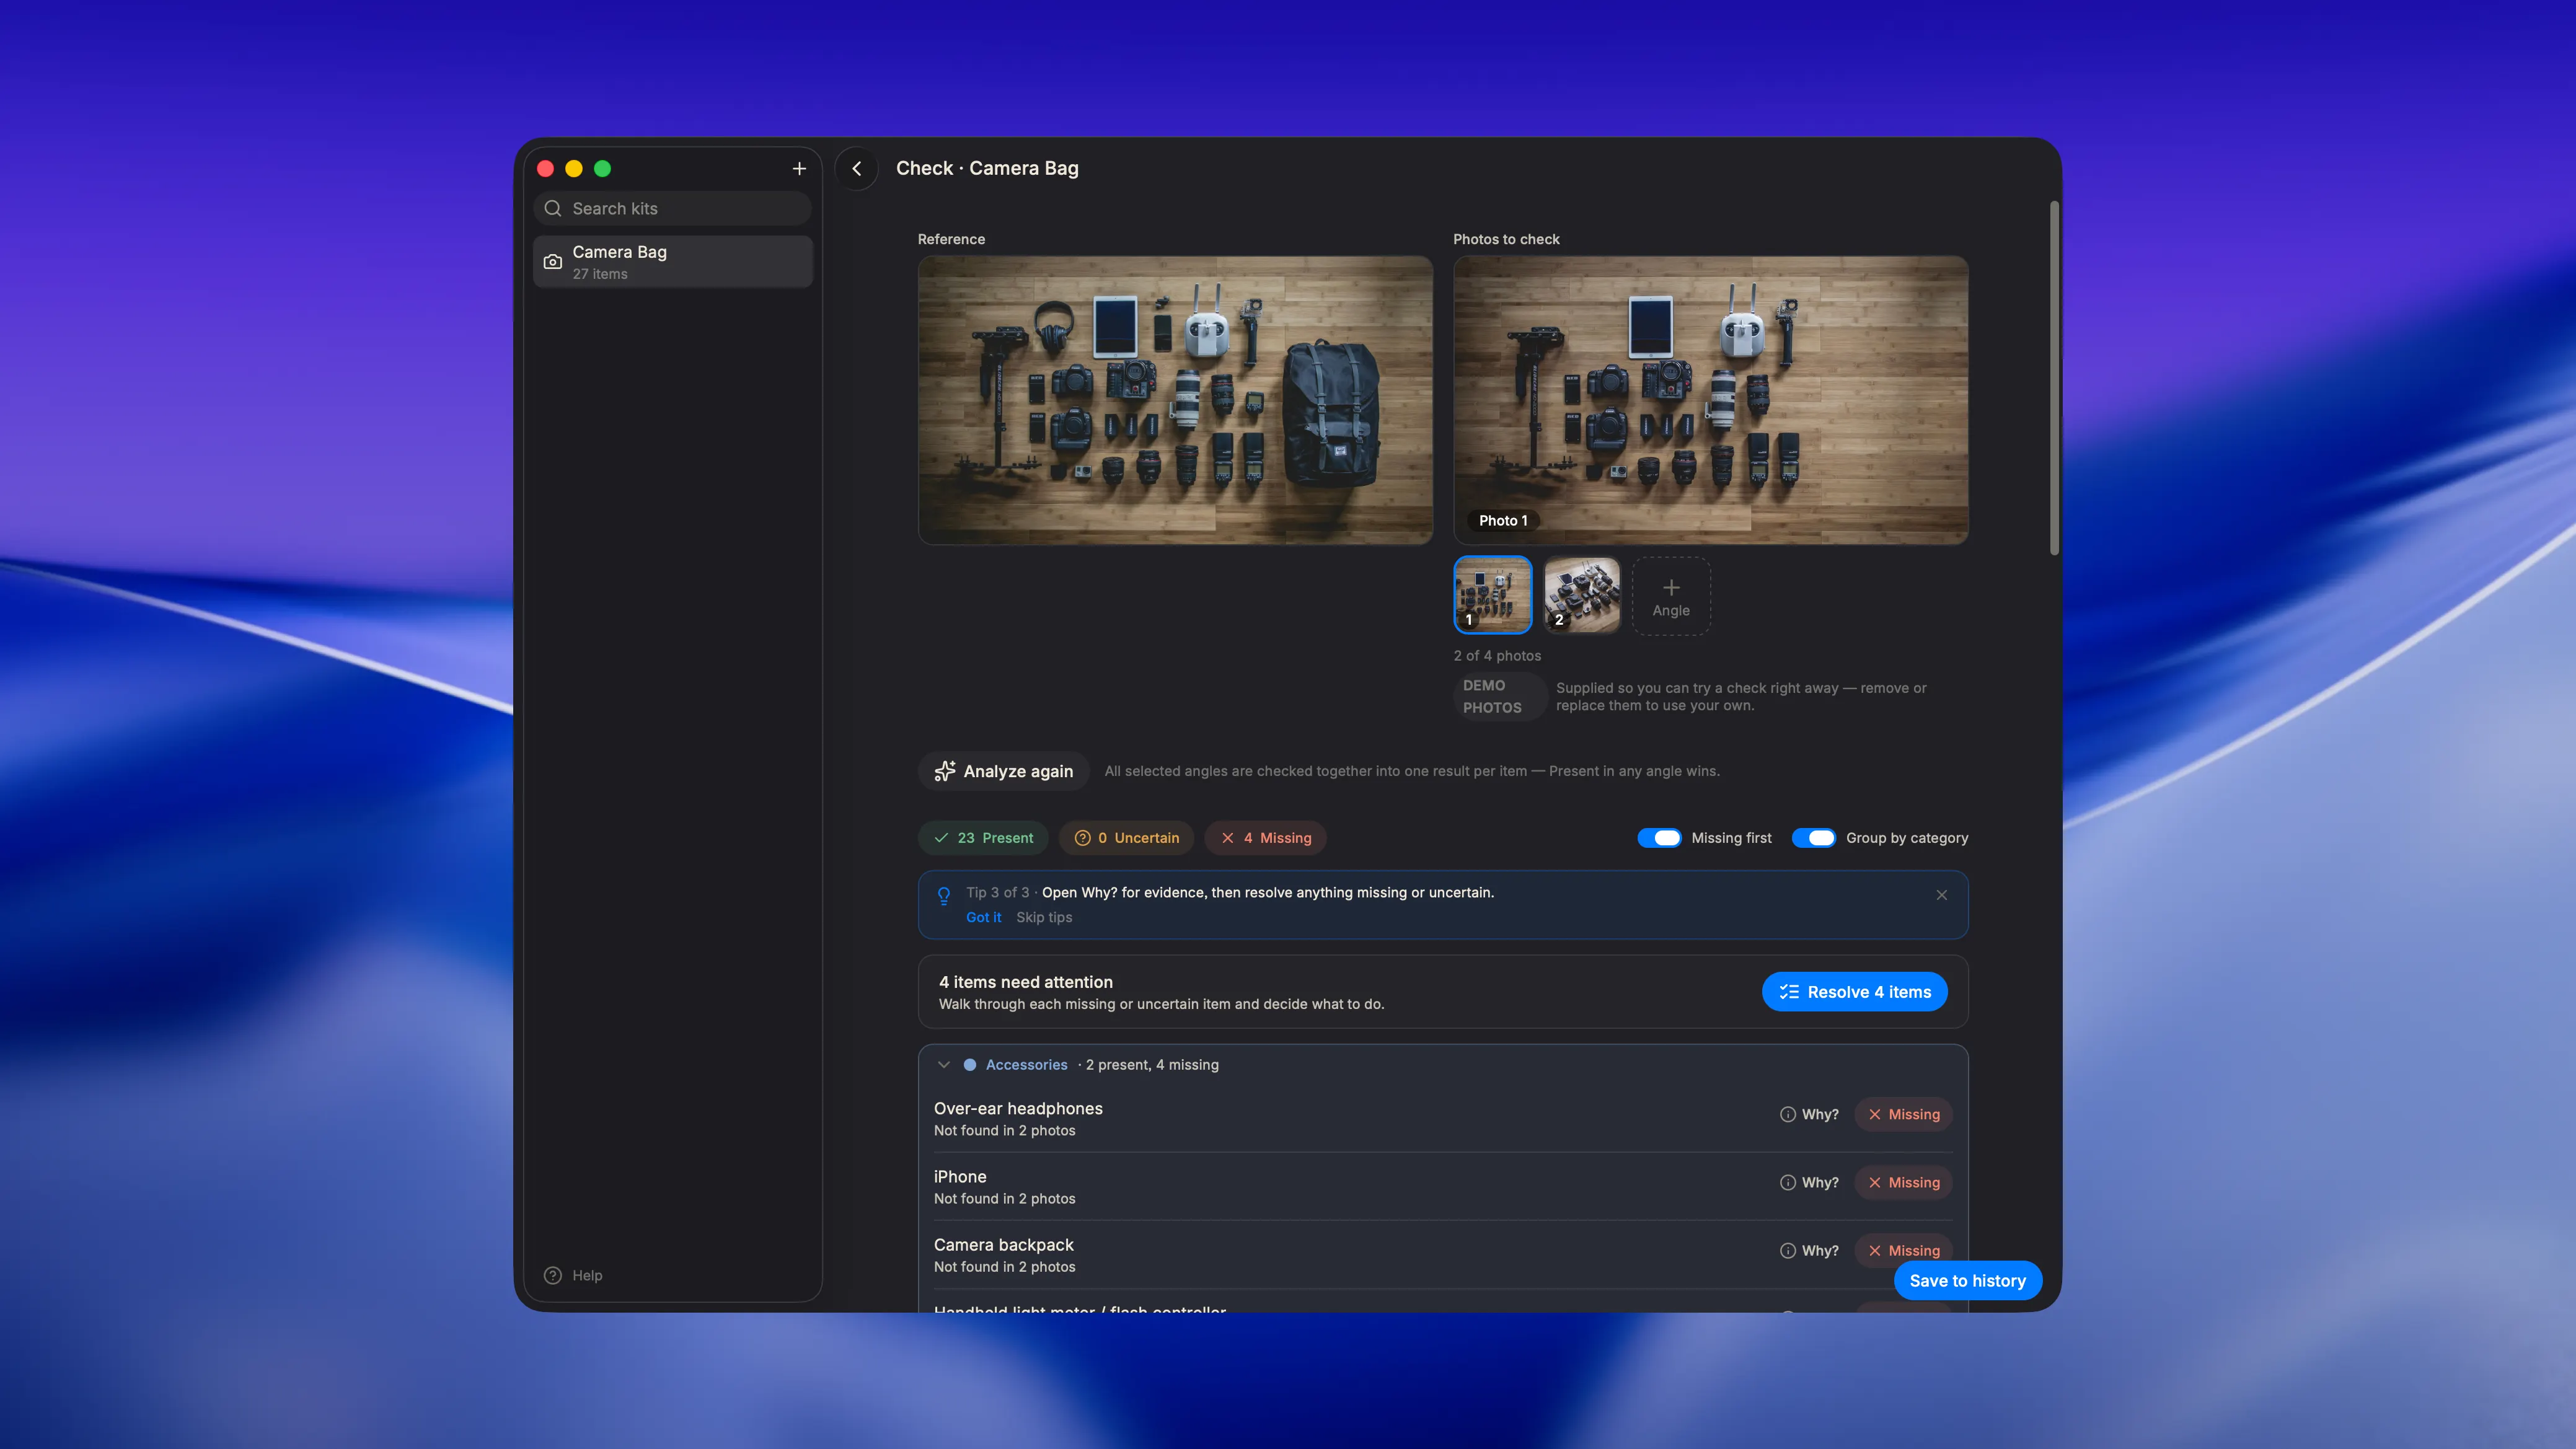Dismiss the tip banner with X
This screenshot has height=1449, width=2576.
[1941, 895]
